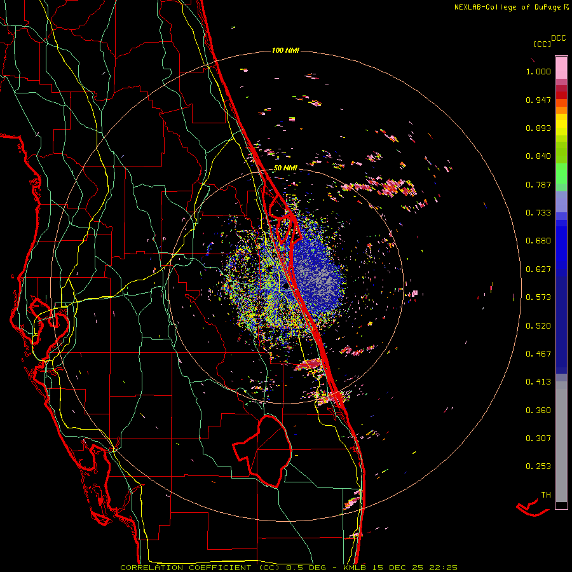Click the DCC label above the color scale
Screen dimensions: 572x572
(559, 38)
